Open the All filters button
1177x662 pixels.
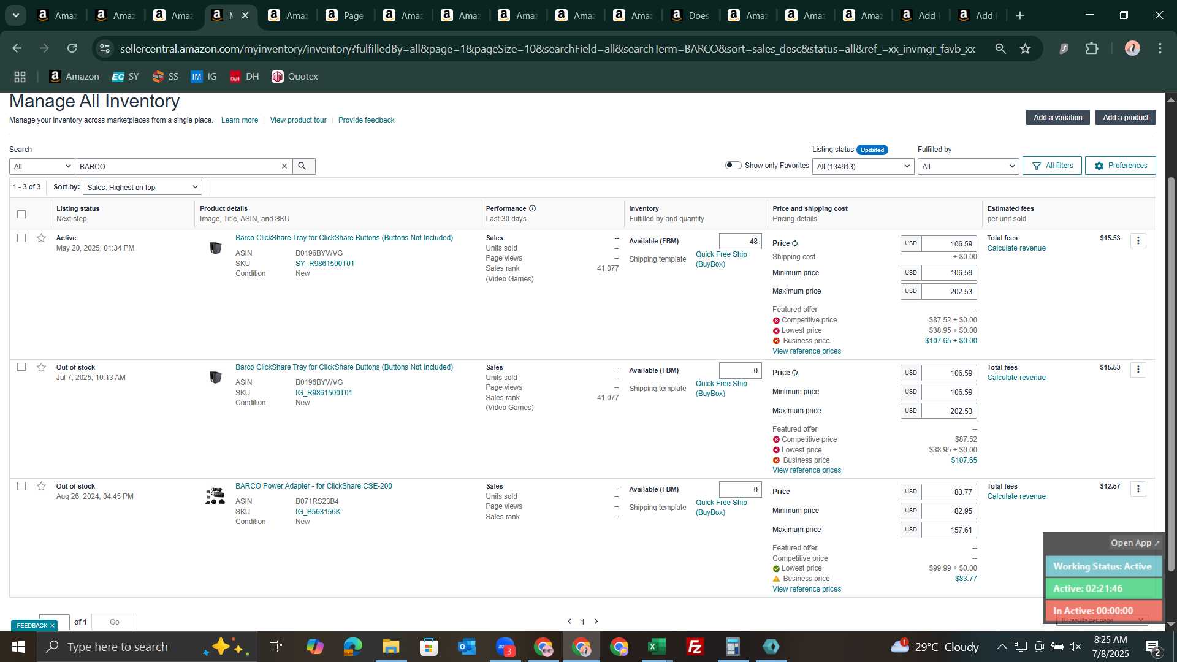click(1052, 165)
